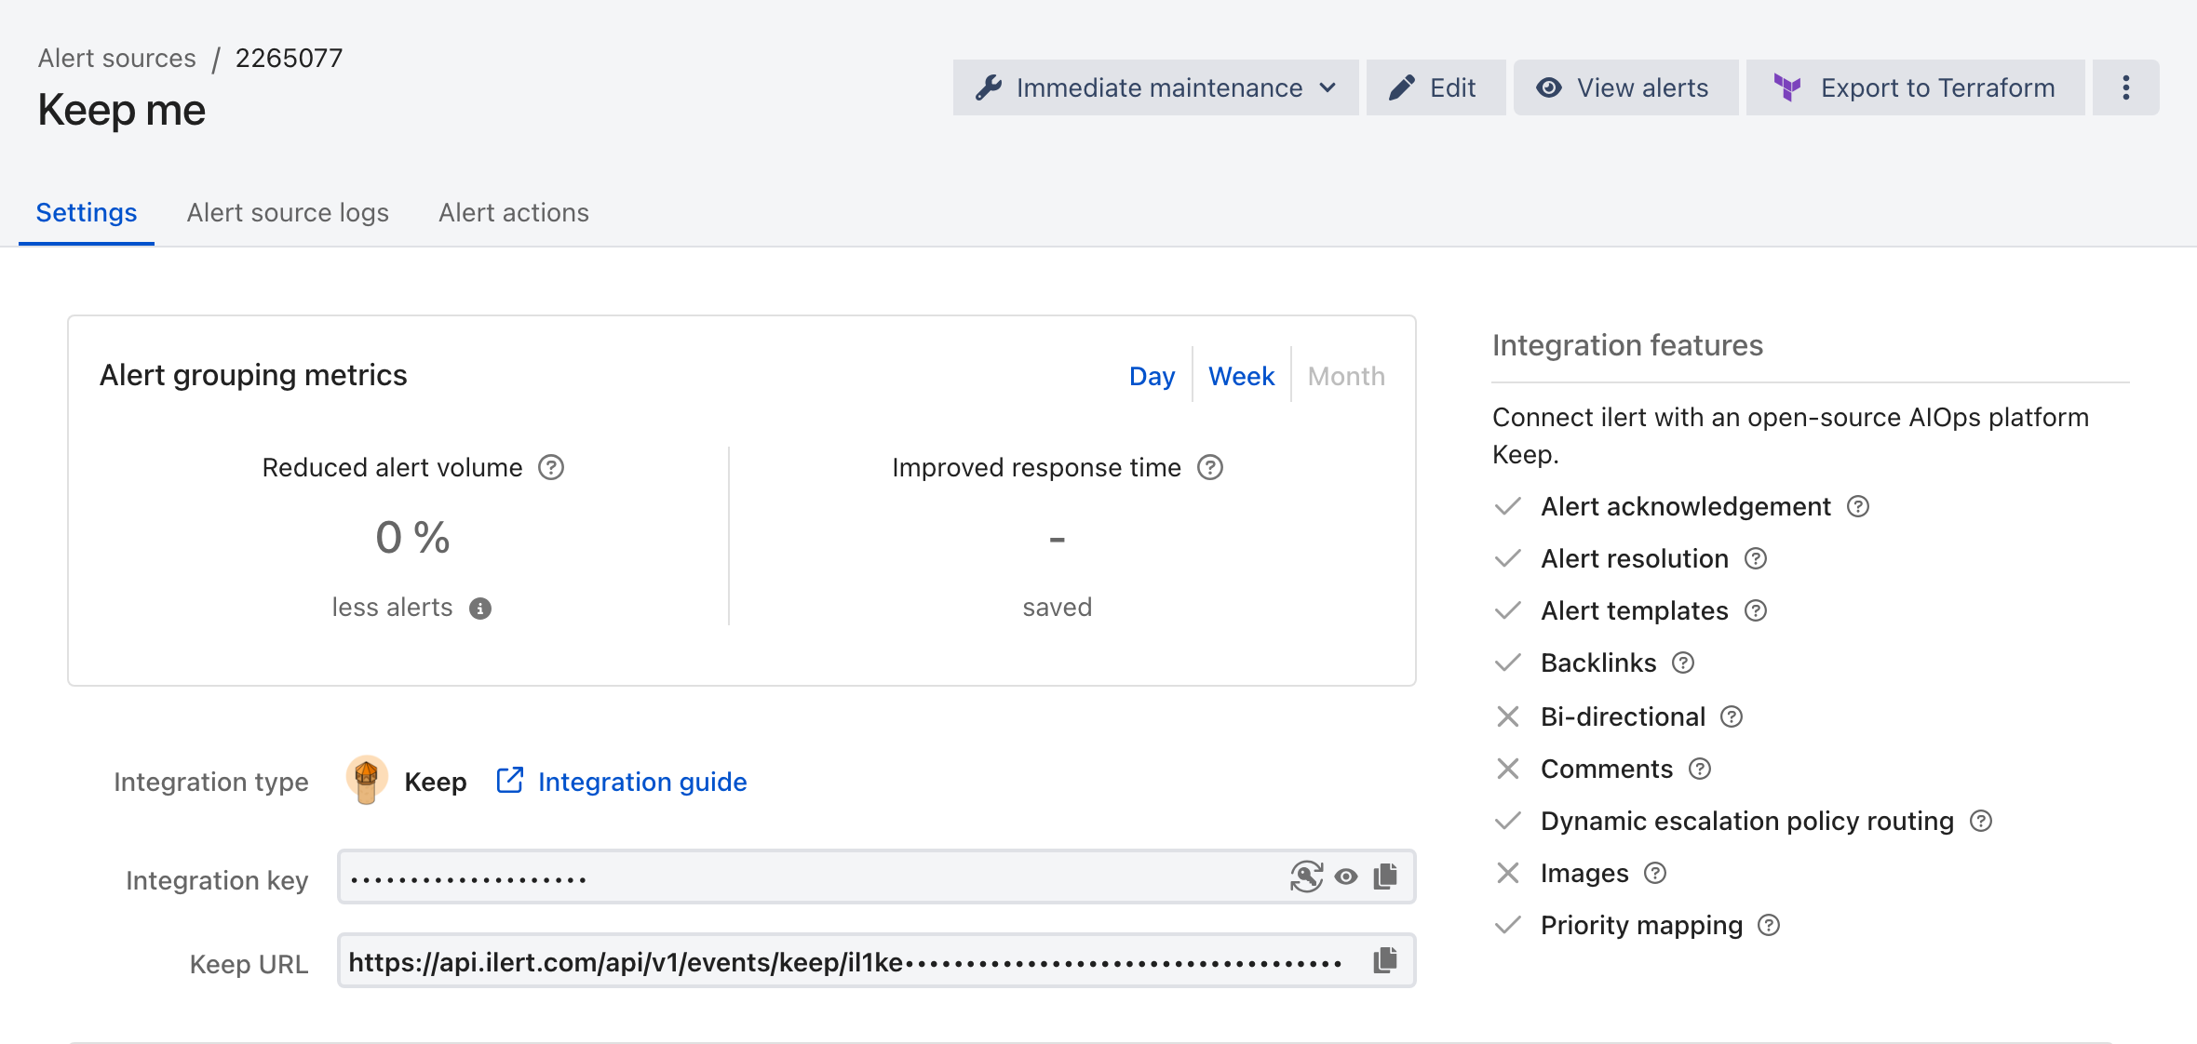The height and width of the screenshot is (1044, 2197).
Task: Copy the integration key
Action: pos(1385,877)
